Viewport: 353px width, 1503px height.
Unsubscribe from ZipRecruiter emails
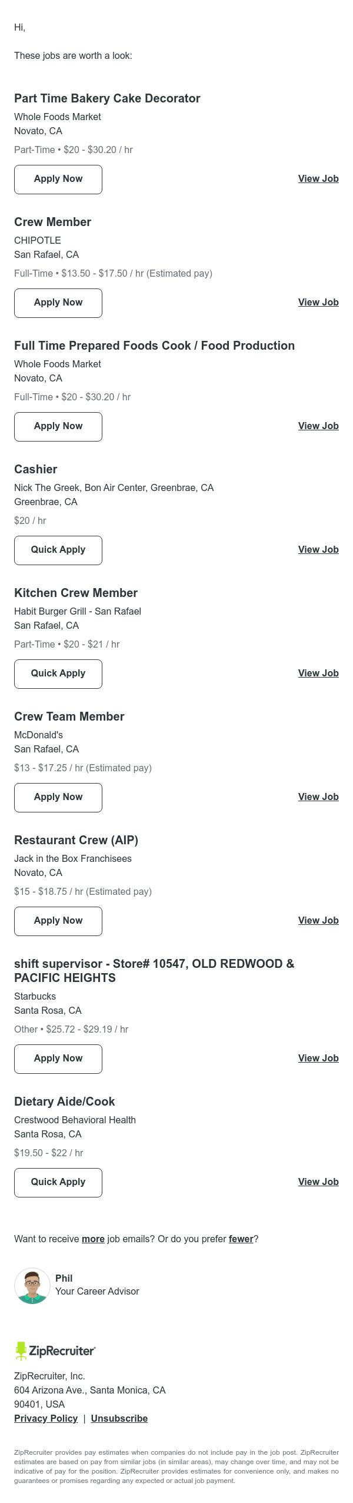(x=119, y=1419)
